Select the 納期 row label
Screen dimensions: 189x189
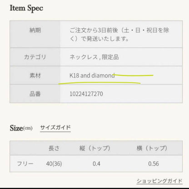35,30
